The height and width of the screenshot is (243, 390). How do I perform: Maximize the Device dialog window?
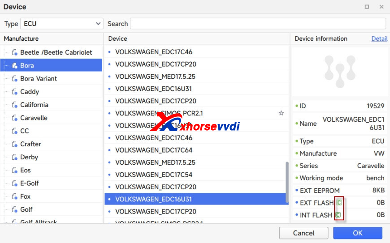[367, 7]
